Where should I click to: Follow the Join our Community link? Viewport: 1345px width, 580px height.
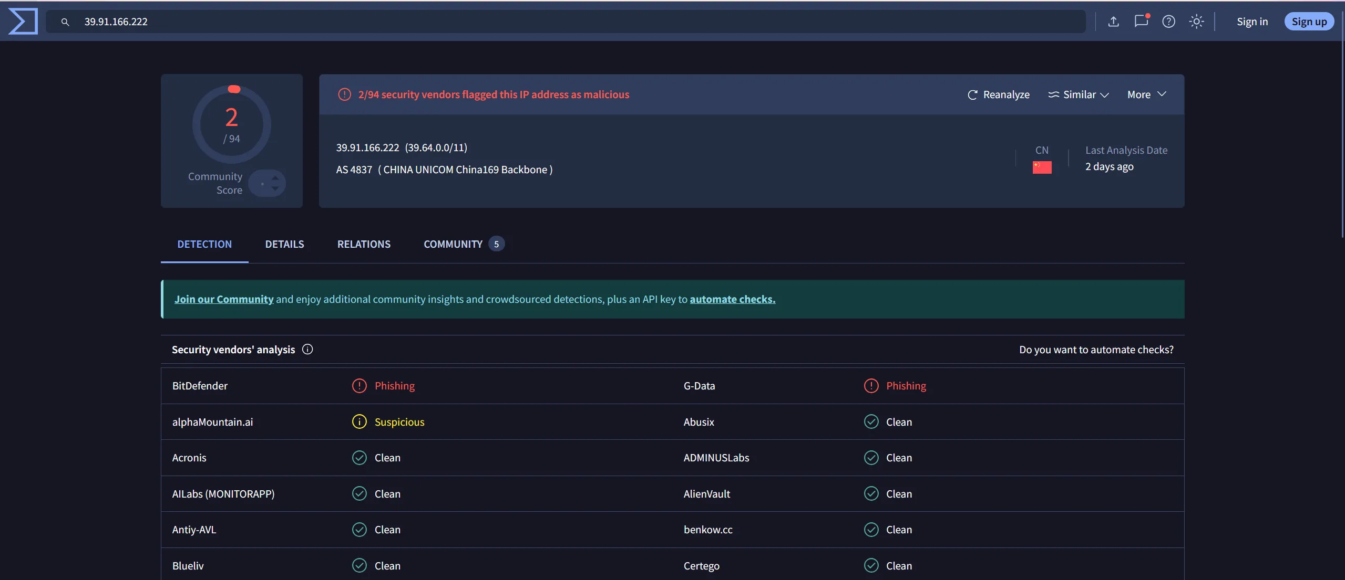tap(224, 299)
